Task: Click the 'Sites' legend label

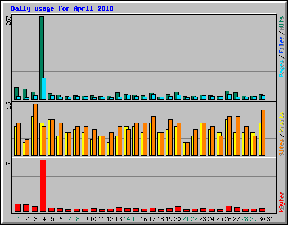Action: [282, 147]
